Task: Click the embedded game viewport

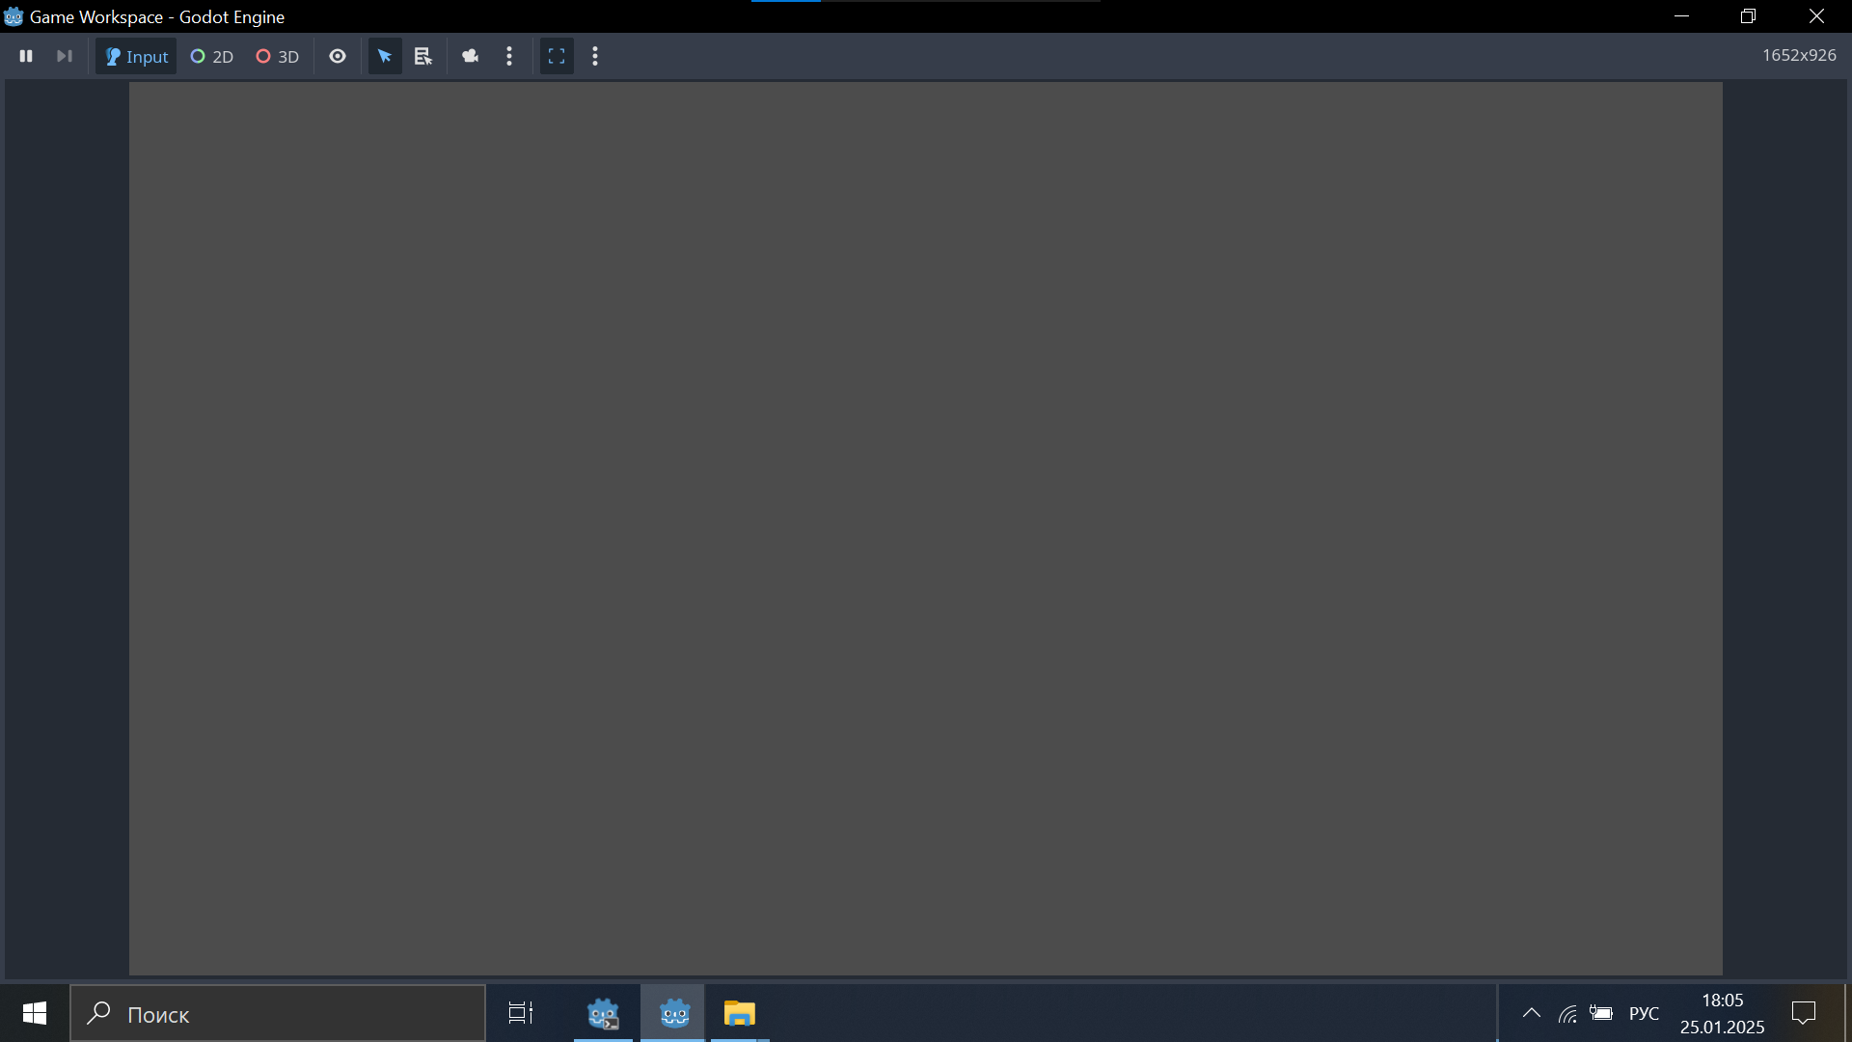Action: 926,528
